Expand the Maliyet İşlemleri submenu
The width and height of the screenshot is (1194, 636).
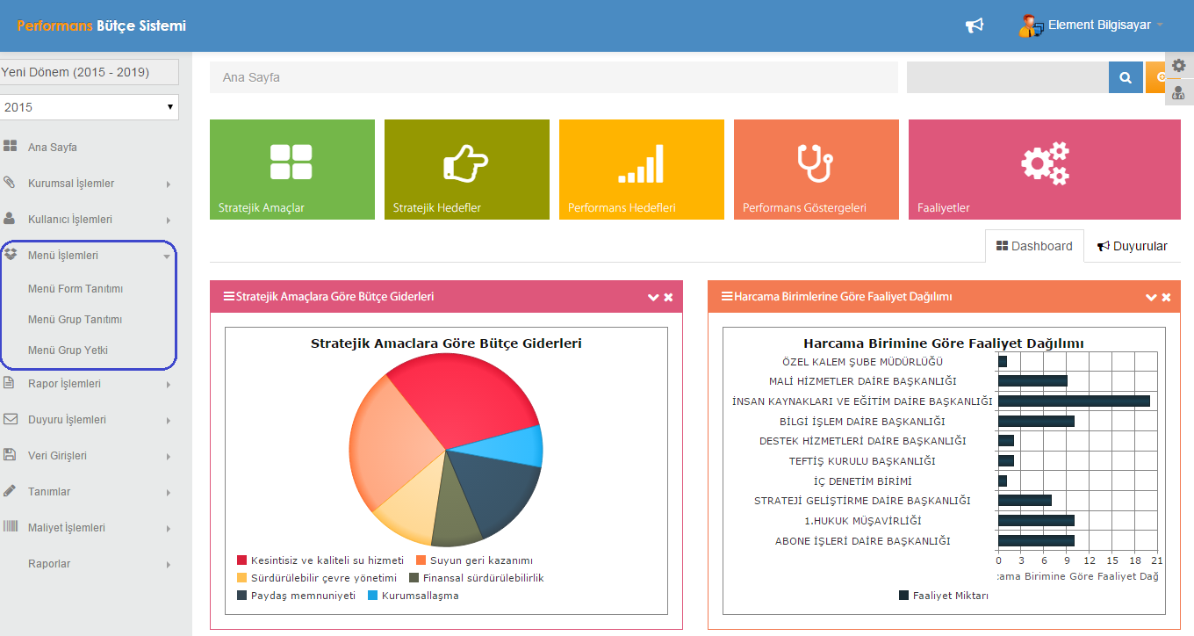pos(168,529)
